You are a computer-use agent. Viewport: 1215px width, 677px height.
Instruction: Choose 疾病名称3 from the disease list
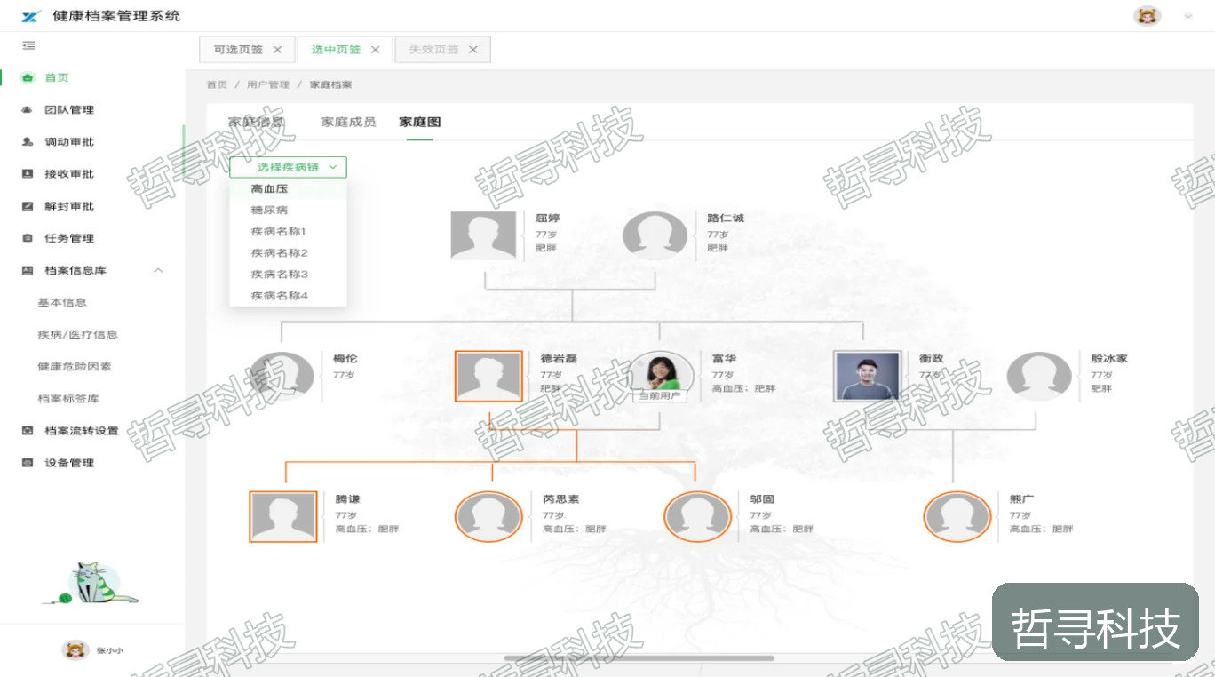pos(288,274)
